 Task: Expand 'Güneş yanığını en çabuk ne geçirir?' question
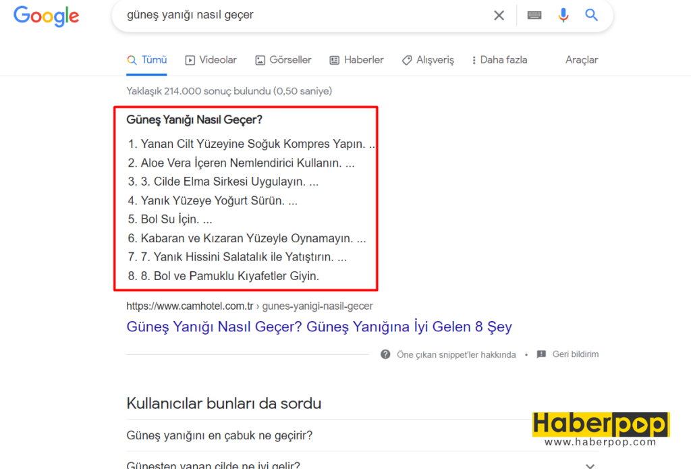(x=219, y=435)
